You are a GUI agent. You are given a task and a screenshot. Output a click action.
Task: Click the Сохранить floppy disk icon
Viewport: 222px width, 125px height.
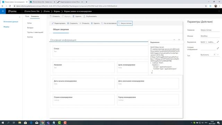pyautogui.click(x=68, y=23)
